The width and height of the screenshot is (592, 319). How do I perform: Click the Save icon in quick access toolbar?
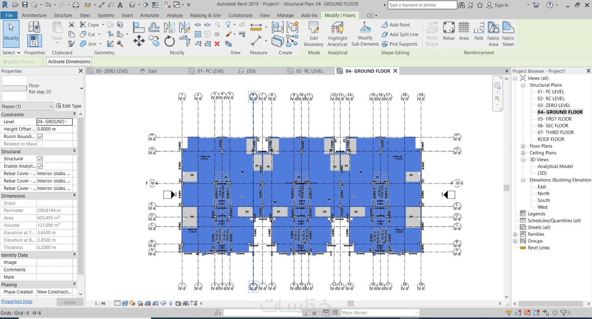(x=25, y=5)
